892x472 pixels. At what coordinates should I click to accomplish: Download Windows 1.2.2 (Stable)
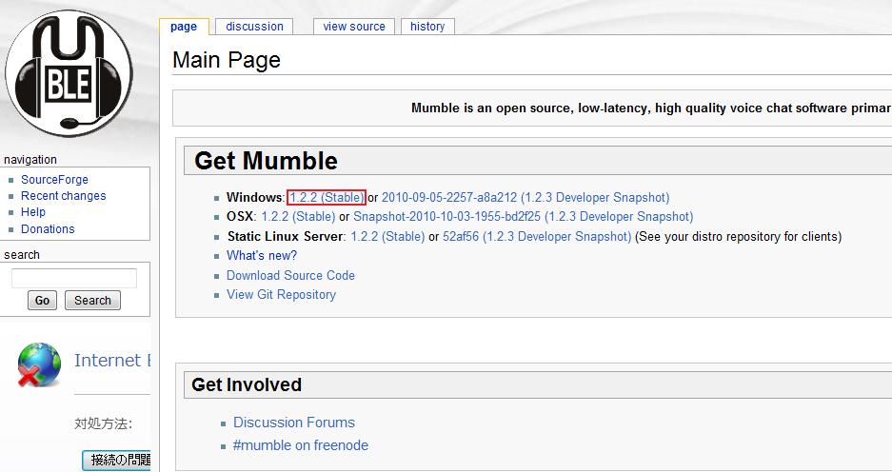coord(327,197)
